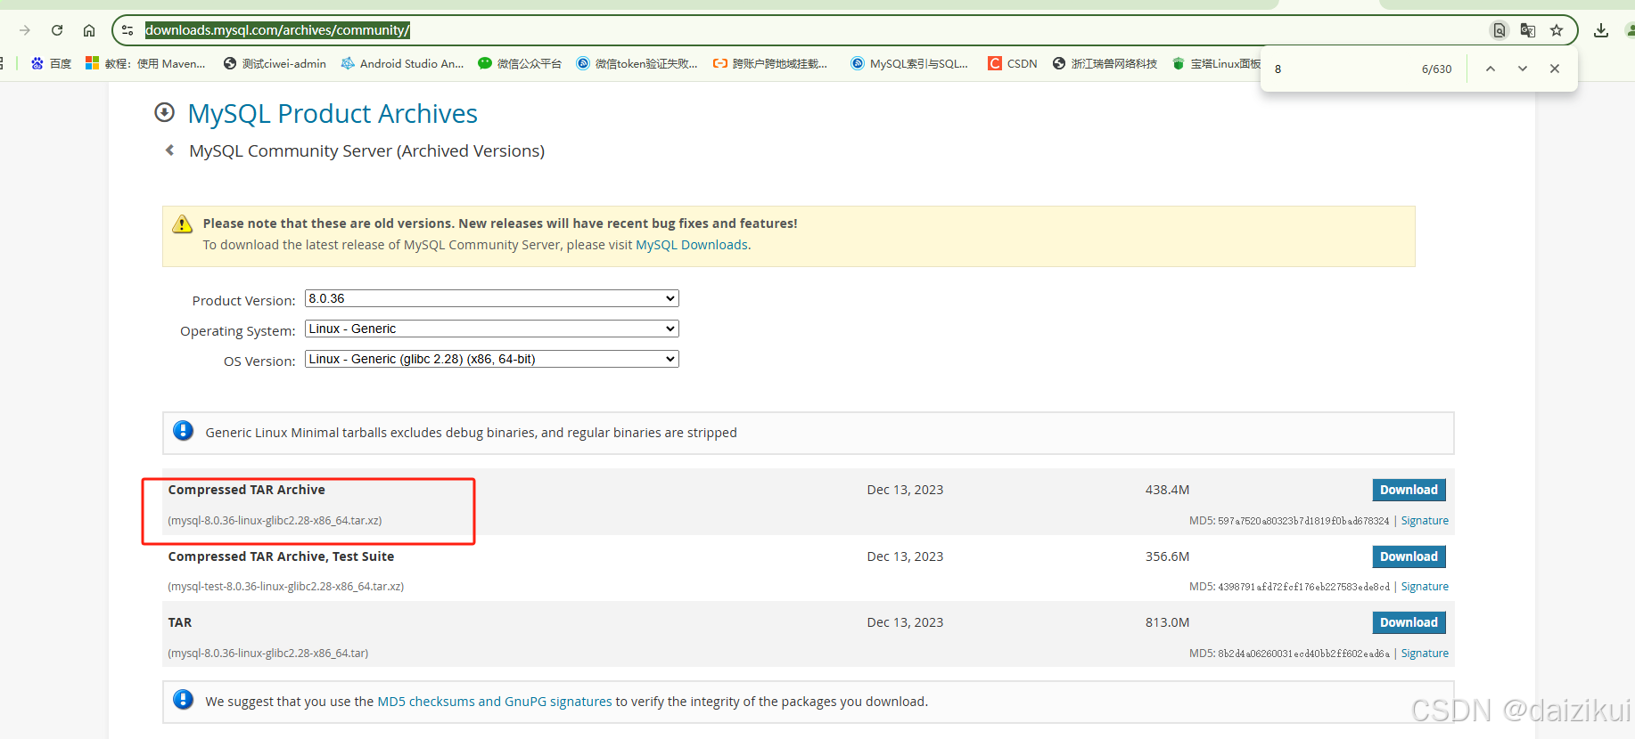Click the MD5 hash of the TAR row
The width and height of the screenshot is (1635, 739).
1303,654
